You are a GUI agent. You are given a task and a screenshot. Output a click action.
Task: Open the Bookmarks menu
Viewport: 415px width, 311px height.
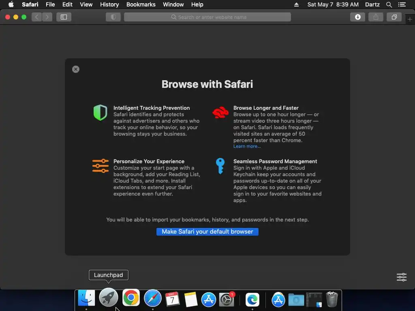[x=141, y=4]
